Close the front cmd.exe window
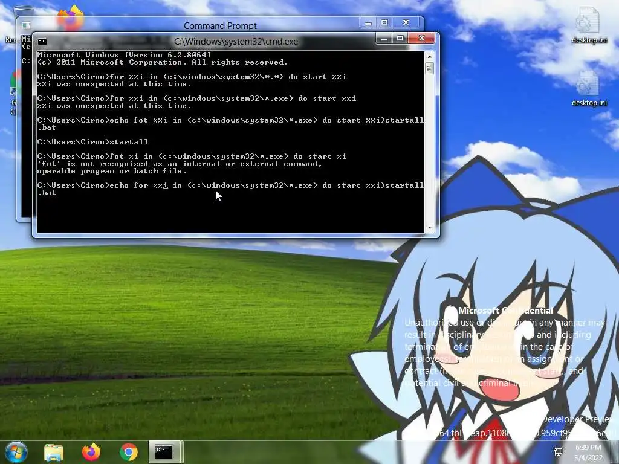Viewport: 619px width, 464px height. tap(421, 38)
